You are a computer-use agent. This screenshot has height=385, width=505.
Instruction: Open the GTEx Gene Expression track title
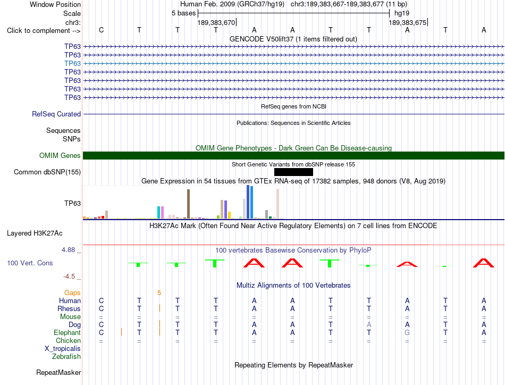tap(293, 181)
